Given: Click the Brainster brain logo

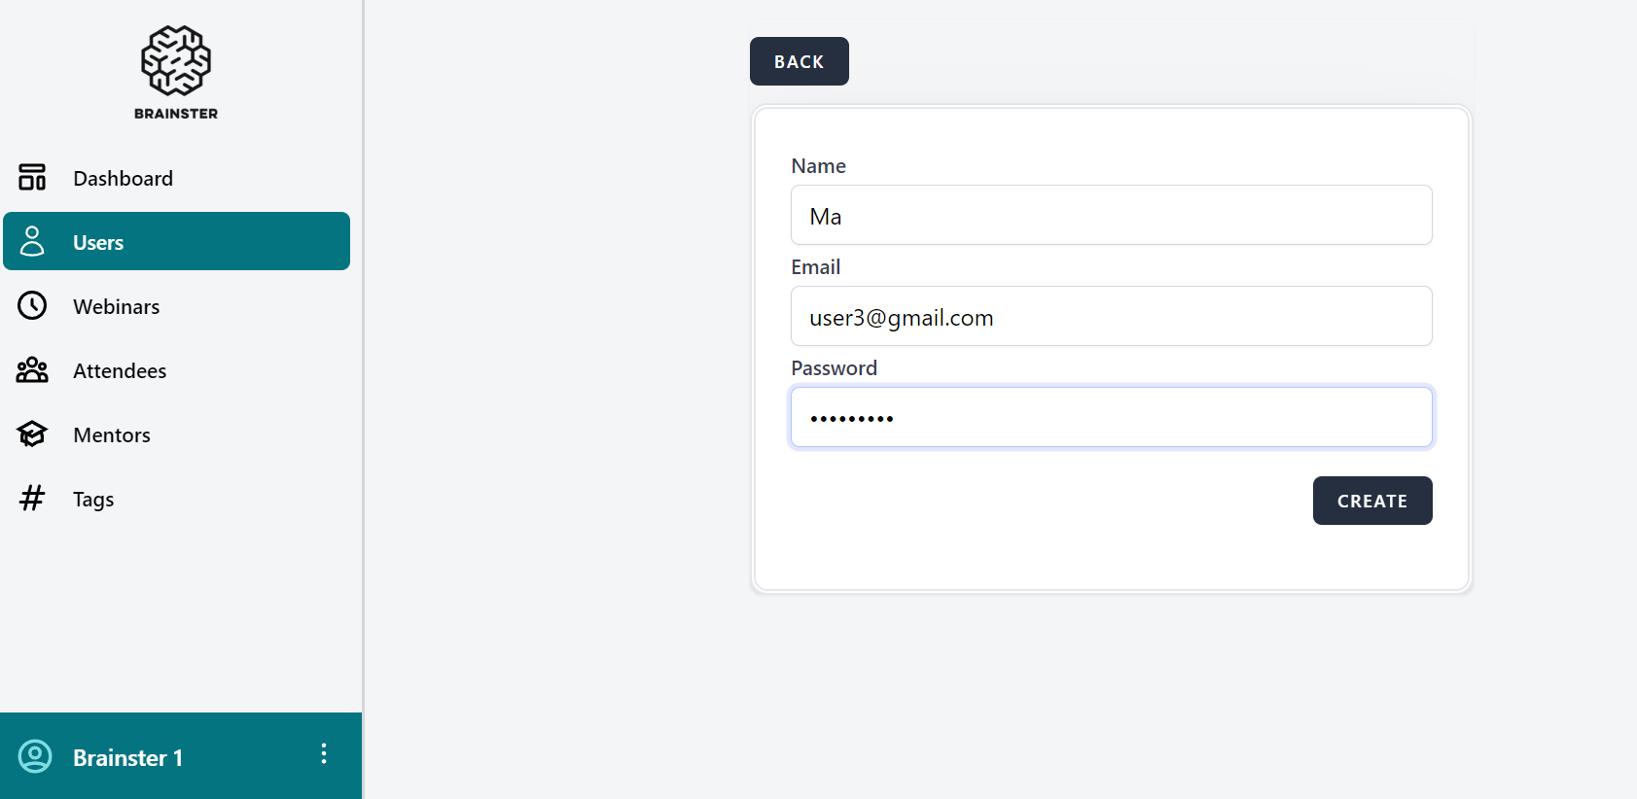Looking at the screenshot, I should 176,62.
